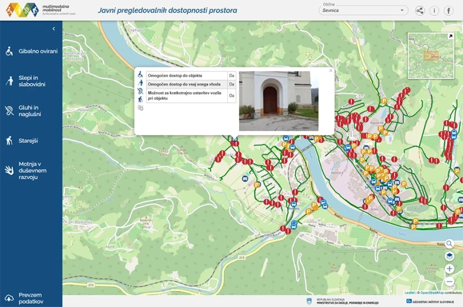
Task: Open the OpenStreetMap attribution link
Action: pyautogui.click(x=432, y=293)
